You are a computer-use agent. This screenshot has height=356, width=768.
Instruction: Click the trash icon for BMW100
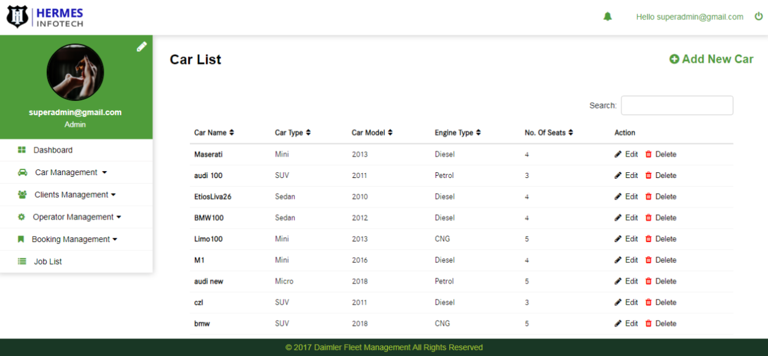(648, 217)
